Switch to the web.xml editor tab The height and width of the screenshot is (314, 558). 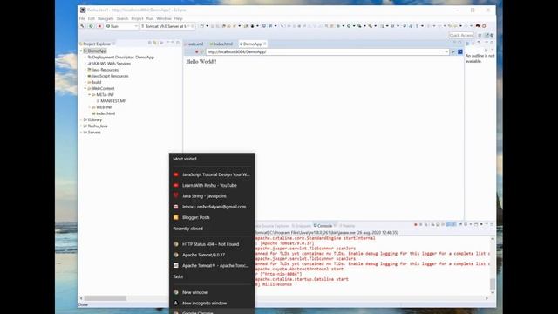194,44
